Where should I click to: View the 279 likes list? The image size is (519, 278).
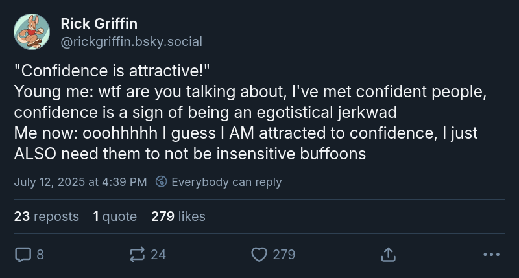178,216
